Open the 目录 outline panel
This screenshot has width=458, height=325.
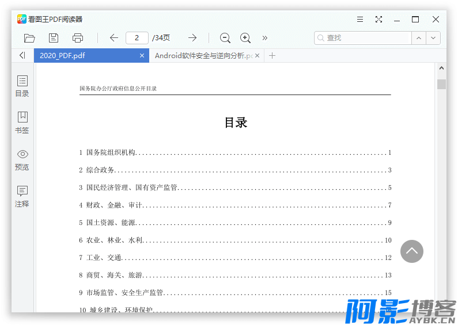(22, 86)
